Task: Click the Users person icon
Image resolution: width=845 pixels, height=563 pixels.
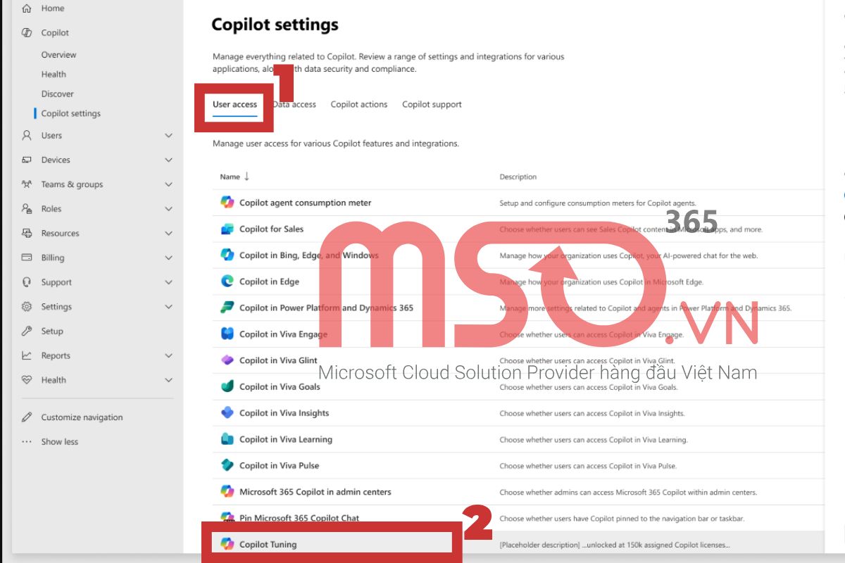Action: coord(27,135)
